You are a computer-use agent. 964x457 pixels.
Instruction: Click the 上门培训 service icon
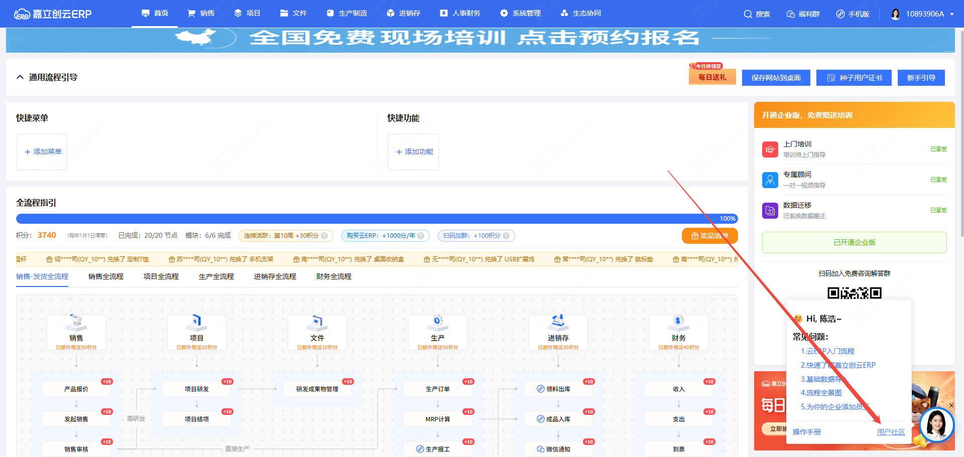click(770, 149)
